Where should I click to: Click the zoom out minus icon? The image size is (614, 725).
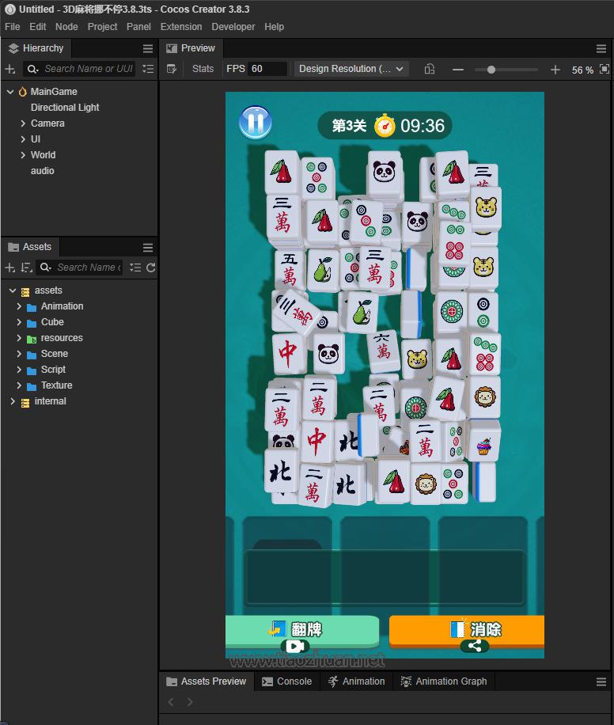click(458, 70)
